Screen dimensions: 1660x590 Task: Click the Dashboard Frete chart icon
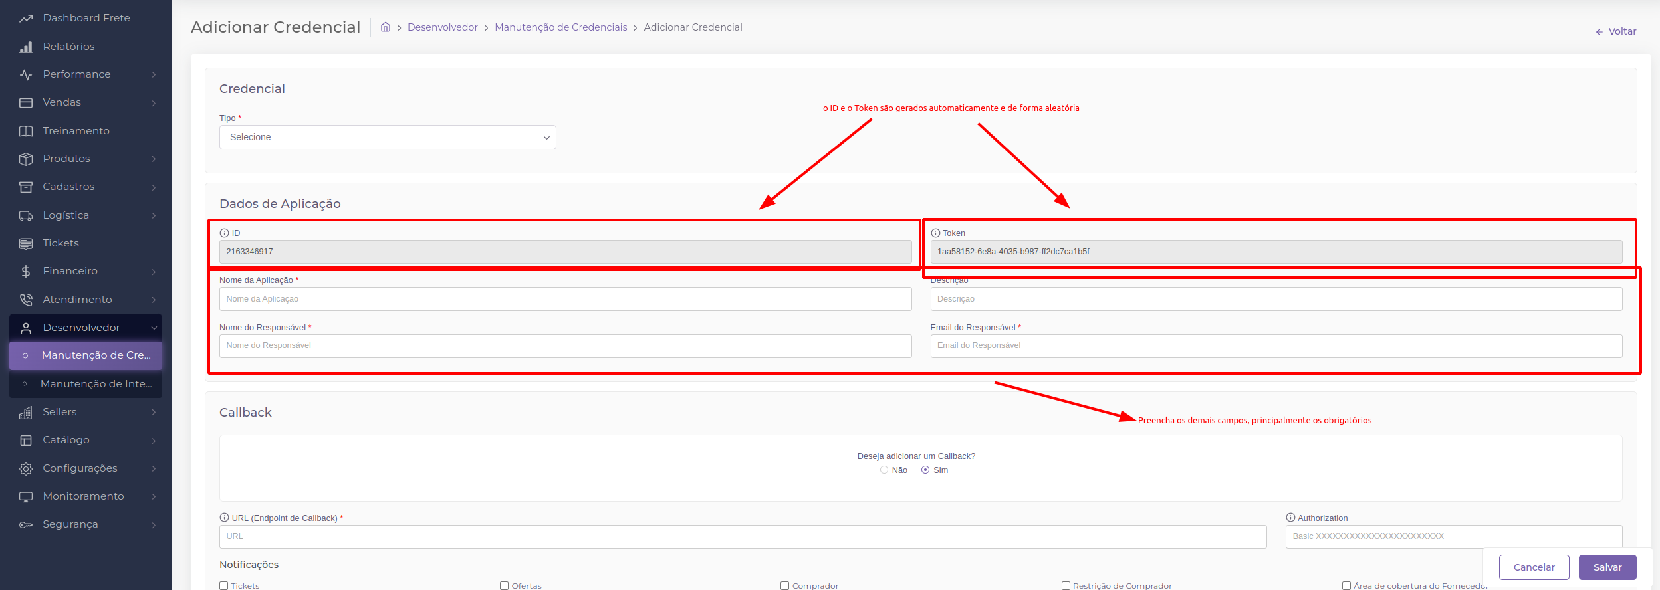[26, 19]
